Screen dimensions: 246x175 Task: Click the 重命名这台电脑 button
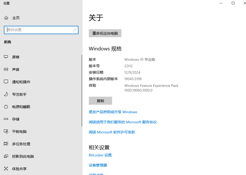105,33
